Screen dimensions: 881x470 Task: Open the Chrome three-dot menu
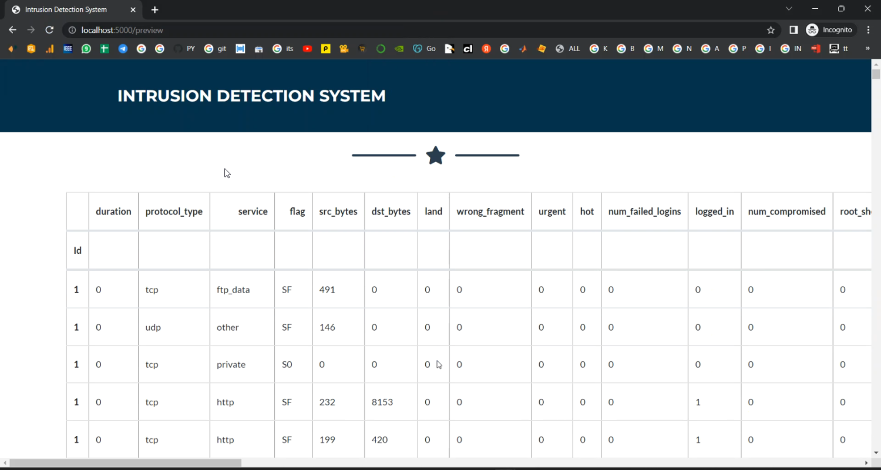click(868, 30)
